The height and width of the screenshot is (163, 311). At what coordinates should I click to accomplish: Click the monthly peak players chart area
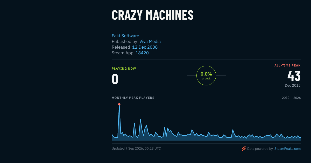206,122
